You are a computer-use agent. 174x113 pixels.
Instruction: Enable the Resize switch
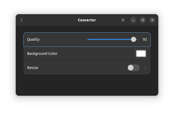pyautogui.click(x=133, y=68)
